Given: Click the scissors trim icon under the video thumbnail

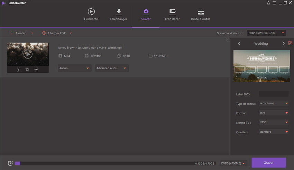Looking at the screenshot, I should click(18, 70).
